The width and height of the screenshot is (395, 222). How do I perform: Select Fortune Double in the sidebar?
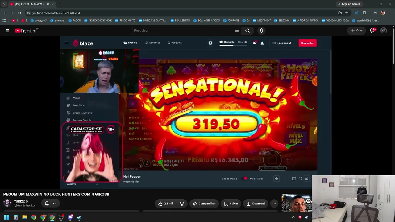pos(82,120)
